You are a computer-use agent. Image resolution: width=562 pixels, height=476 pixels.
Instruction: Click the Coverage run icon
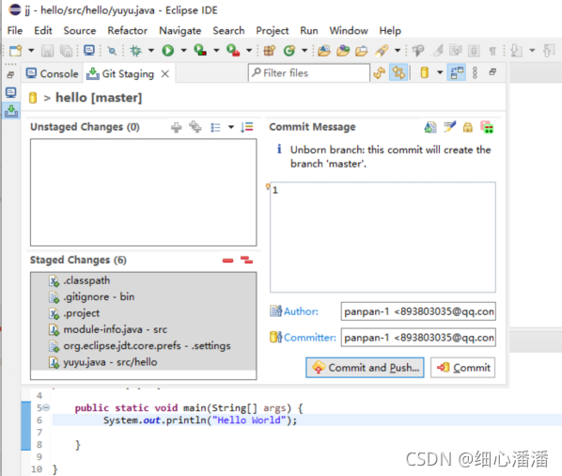[200, 50]
